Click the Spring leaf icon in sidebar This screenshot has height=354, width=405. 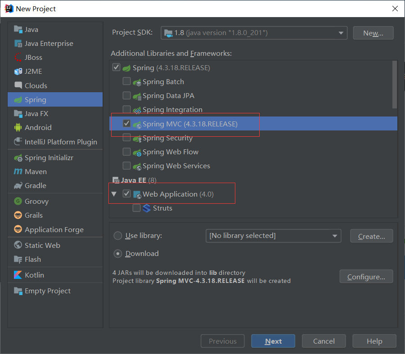[x=18, y=99]
